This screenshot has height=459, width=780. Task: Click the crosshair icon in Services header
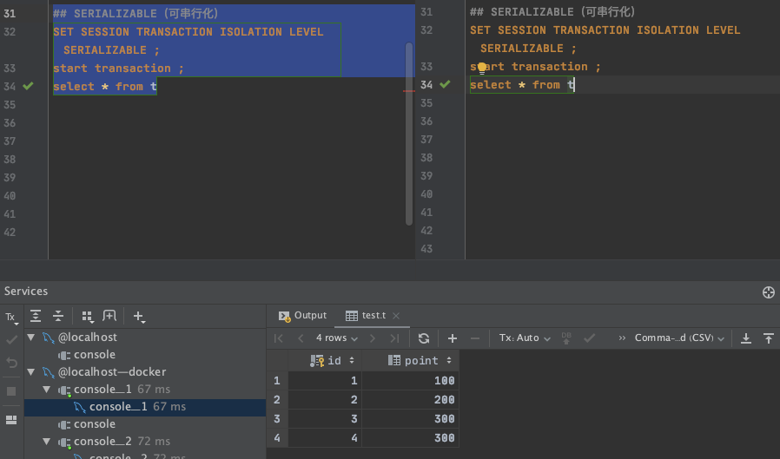pyautogui.click(x=768, y=292)
